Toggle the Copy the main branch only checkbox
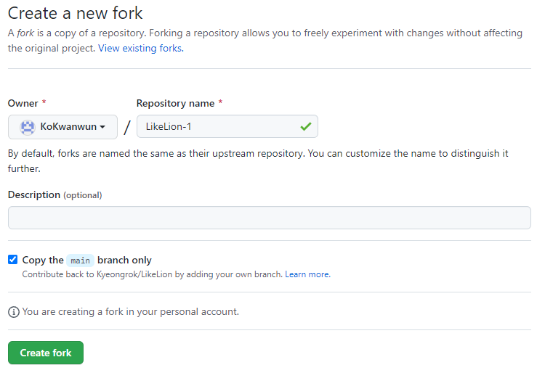The width and height of the screenshot is (545, 373). [12, 260]
